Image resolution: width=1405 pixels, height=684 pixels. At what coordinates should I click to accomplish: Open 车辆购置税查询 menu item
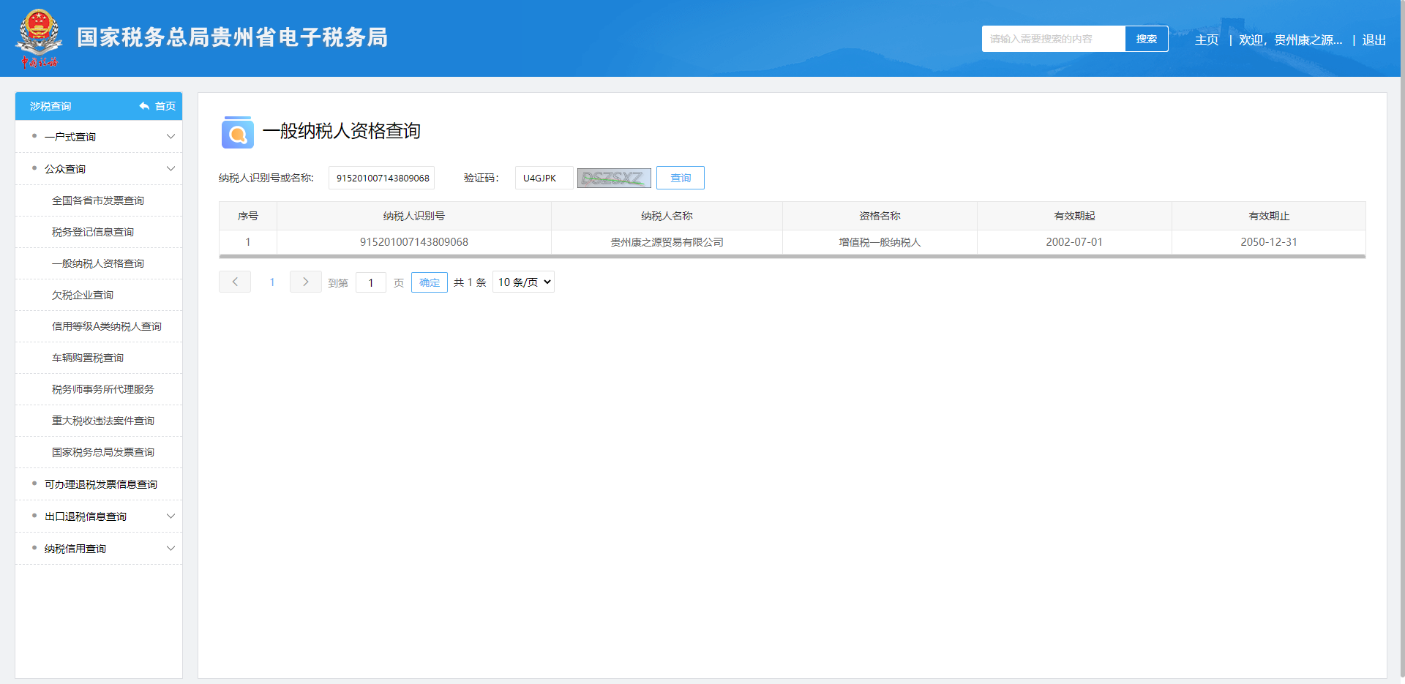click(88, 358)
